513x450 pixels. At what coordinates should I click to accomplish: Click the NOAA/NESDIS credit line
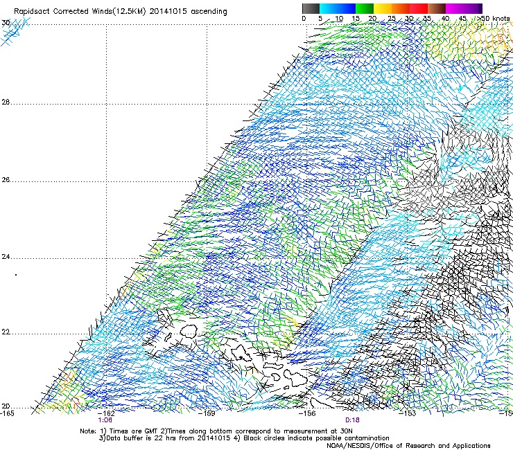408,446
